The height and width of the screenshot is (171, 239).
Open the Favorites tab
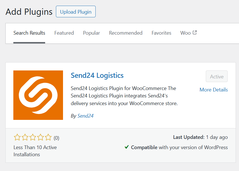(161, 33)
